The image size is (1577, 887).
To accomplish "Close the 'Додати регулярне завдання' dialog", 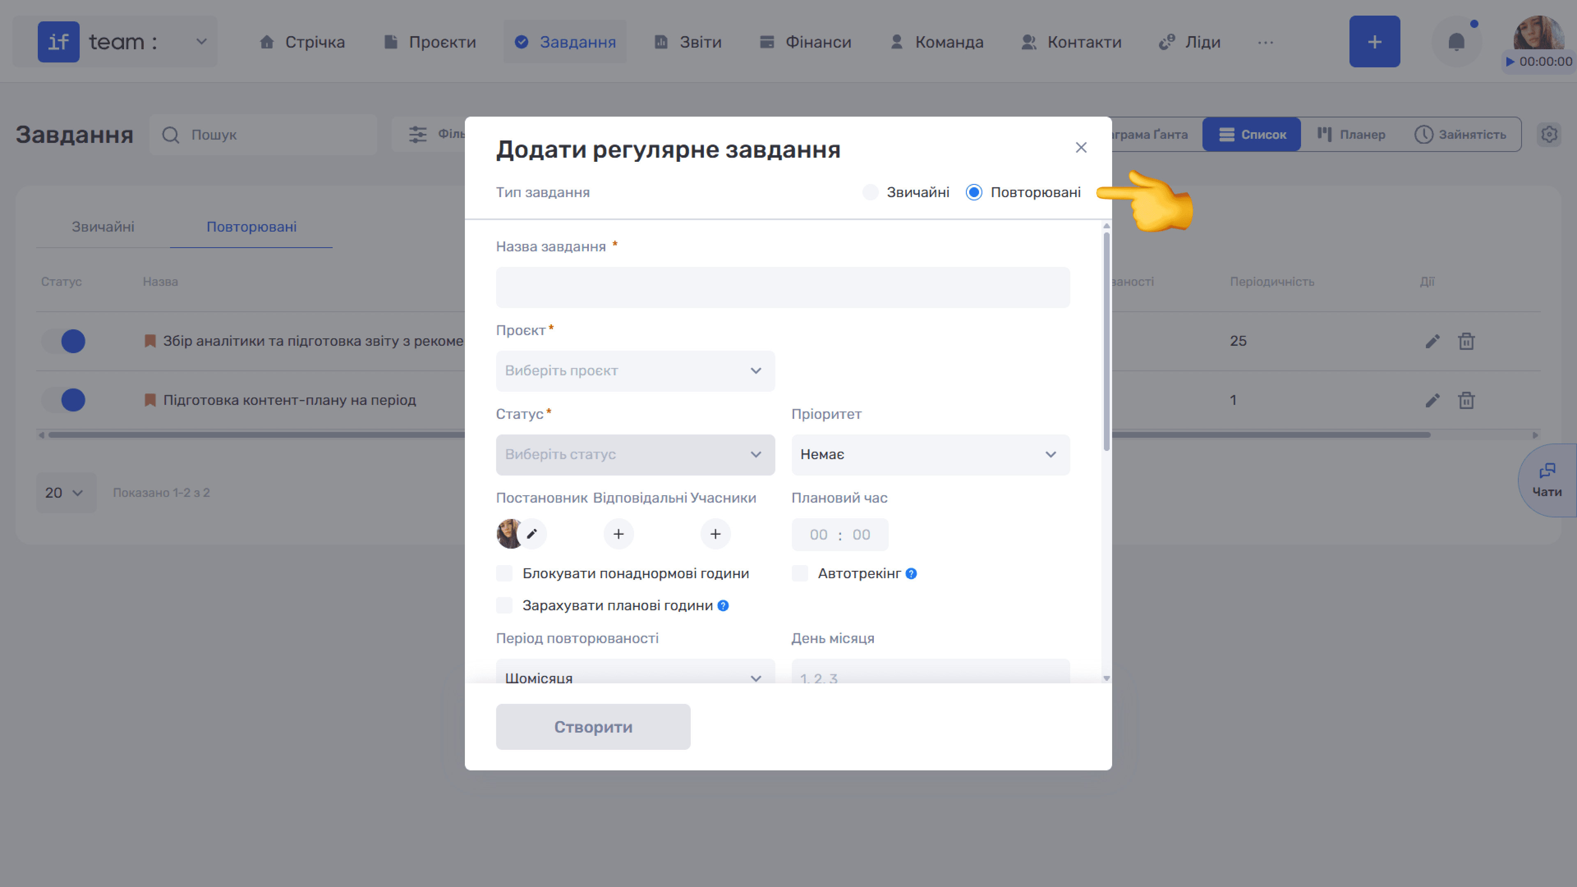I will 1081,147.
